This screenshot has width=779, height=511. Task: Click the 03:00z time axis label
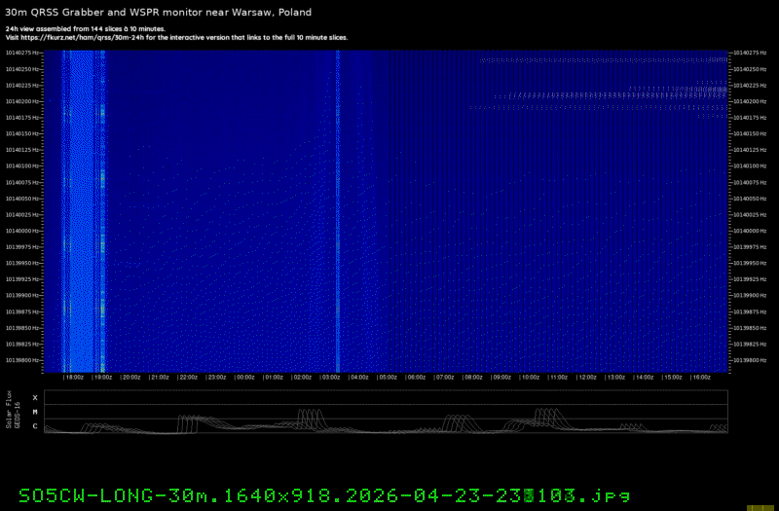[x=331, y=377]
